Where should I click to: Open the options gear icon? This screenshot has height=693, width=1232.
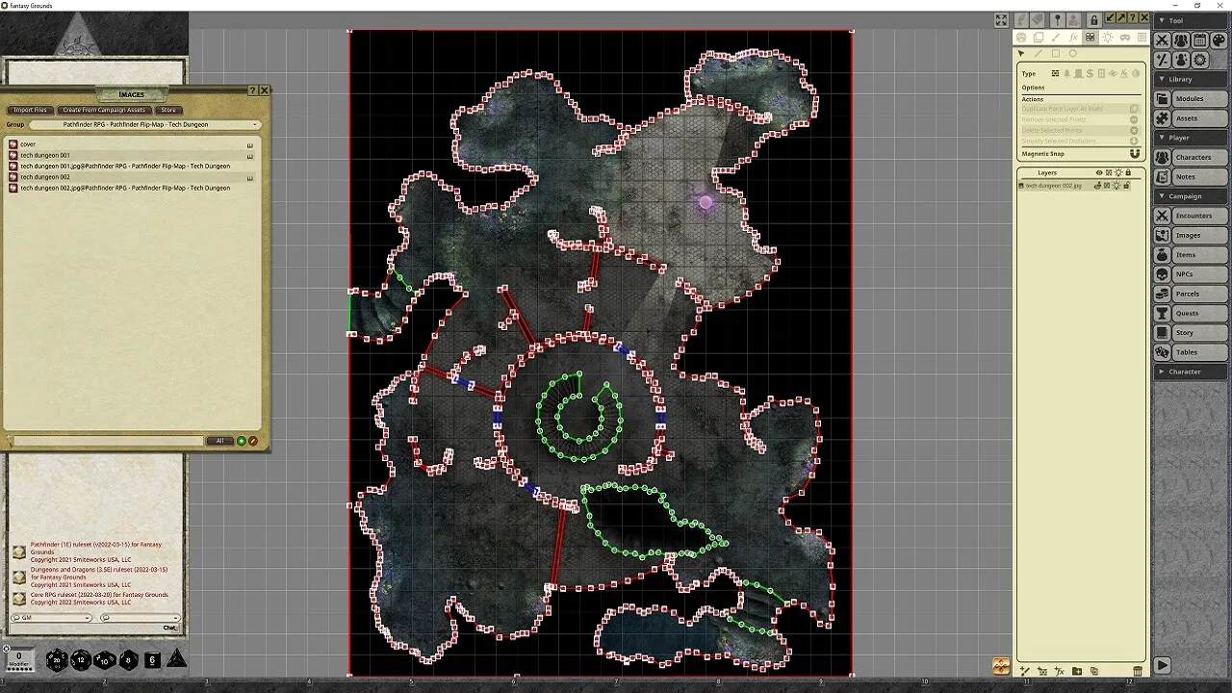(1199, 60)
